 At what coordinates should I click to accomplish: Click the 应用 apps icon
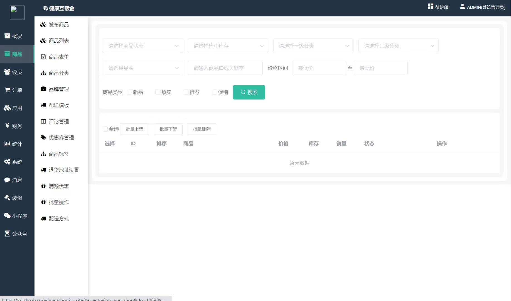tap(7, 108)
